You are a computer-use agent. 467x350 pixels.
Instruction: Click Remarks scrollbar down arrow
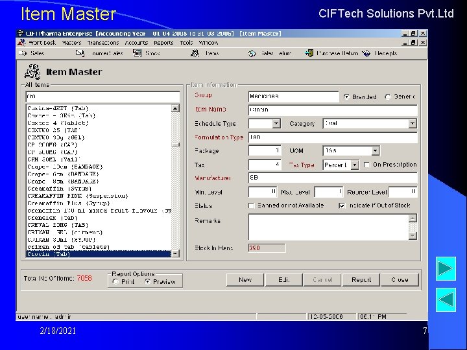[x=413, y=236]
